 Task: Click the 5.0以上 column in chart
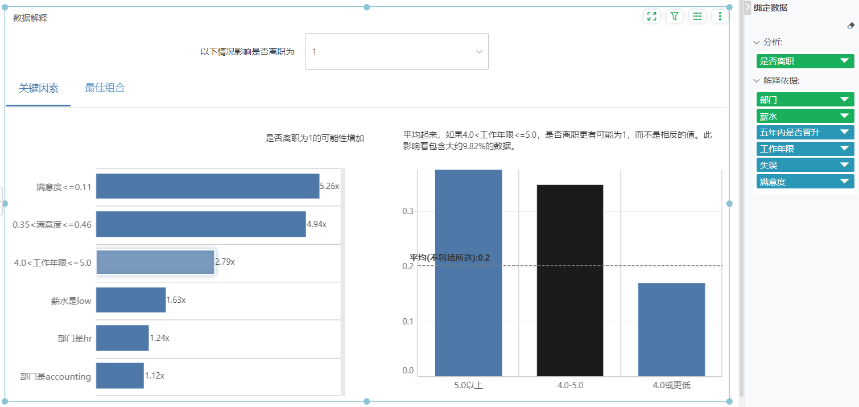coord(468,273)
